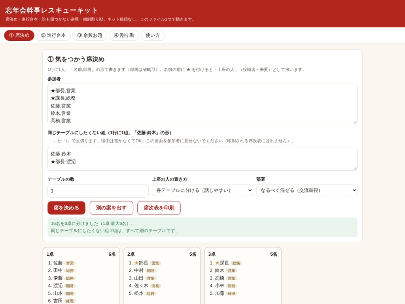Click 田中 in table 1卓
Image resolution: width=405 pixels, height=304 pixels.
58,270
